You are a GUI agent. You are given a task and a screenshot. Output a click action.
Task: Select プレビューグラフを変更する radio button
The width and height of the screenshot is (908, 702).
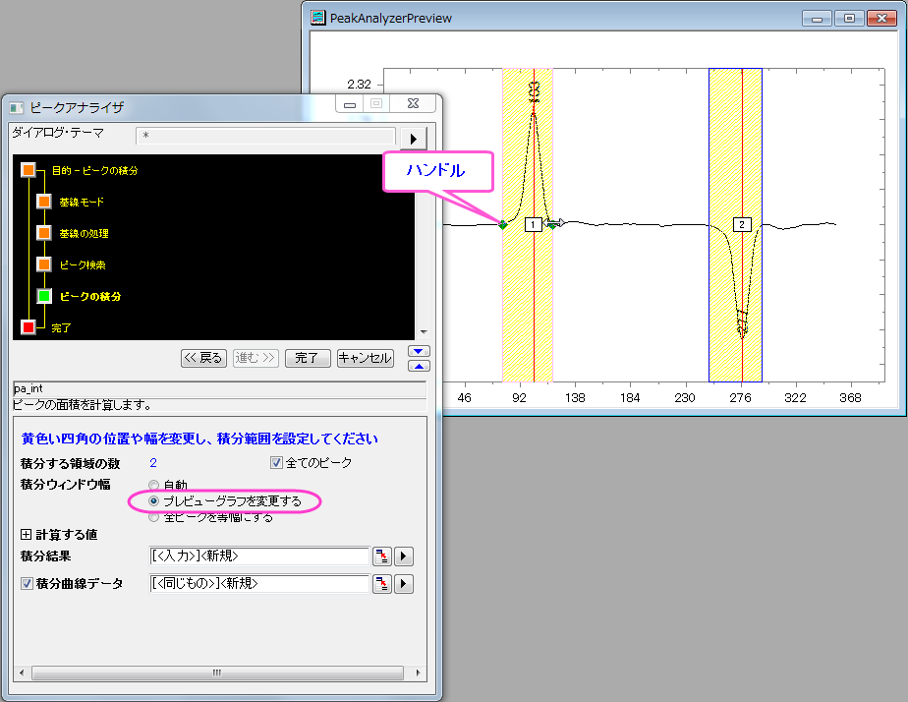[x=153, y=501]
